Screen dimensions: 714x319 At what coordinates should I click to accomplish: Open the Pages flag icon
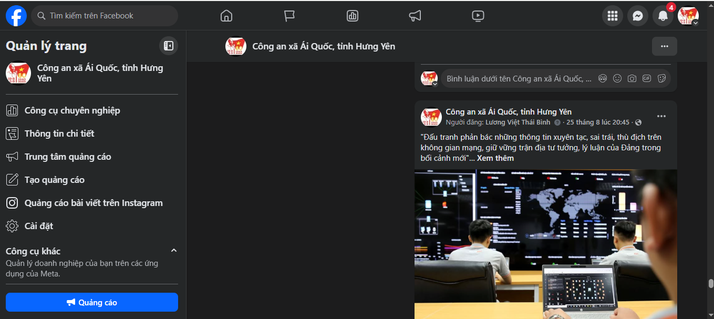(x=289, y=16)
